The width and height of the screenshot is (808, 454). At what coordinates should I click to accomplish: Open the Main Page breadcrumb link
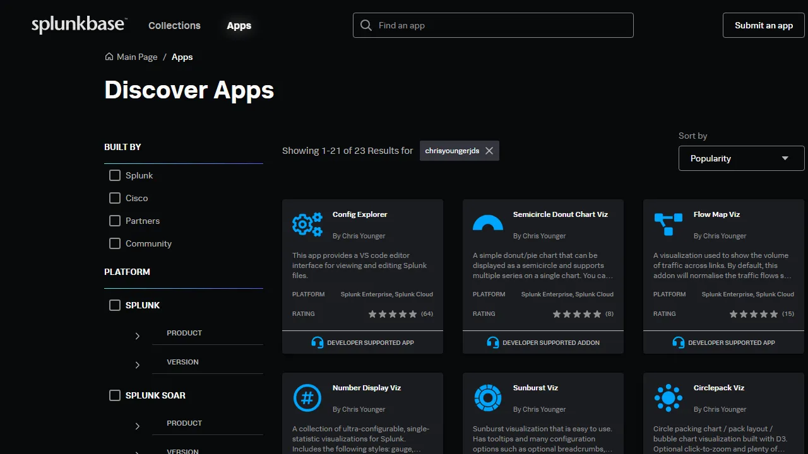137,57
